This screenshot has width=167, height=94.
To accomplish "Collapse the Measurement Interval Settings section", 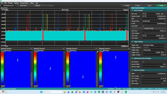I will pyautogui.click(x=132, y=58).
